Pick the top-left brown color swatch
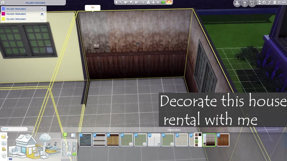Viewport: 287px width, 161px height. (196, 135)
